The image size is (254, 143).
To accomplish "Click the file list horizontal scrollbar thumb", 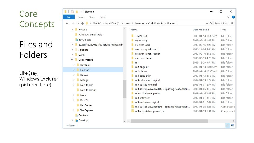I will [169, 121].
